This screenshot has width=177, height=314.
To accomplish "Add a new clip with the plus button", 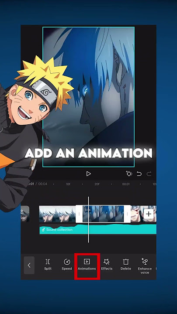I will [149, 214].
